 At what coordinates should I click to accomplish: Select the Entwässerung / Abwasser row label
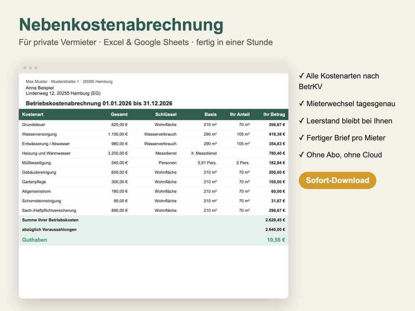tap(46, 143)
